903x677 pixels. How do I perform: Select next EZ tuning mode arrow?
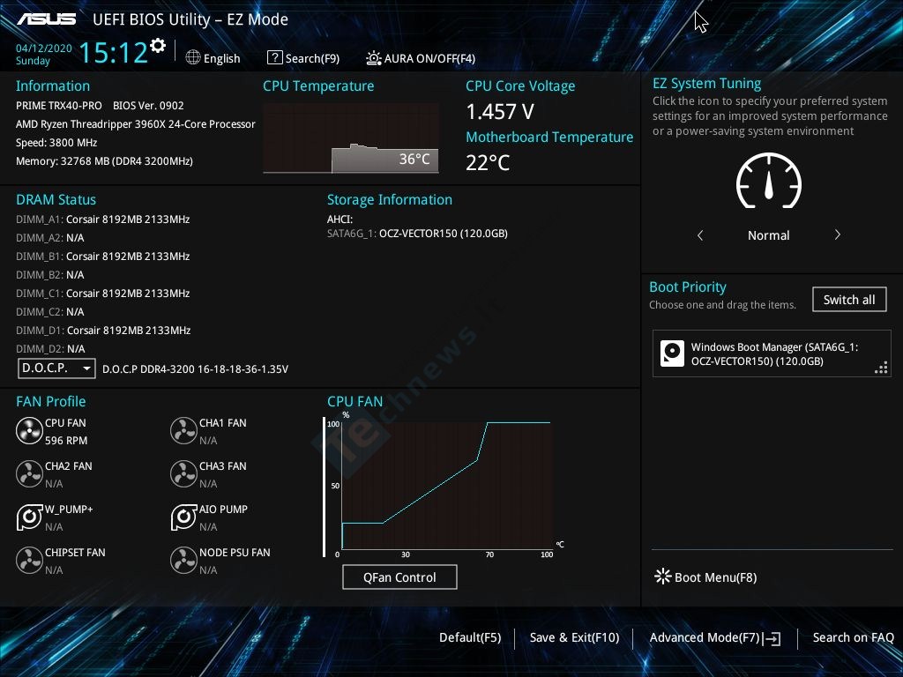(838, 234)
